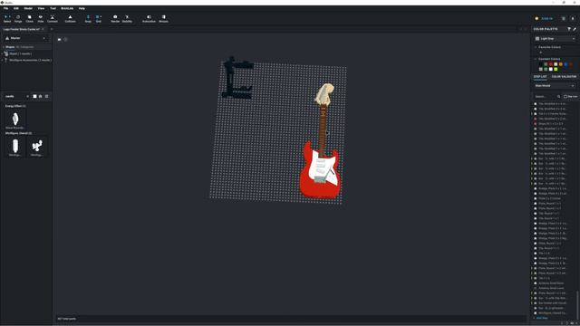Viewport: 580px width, 326px height.
Task: Click the Clone tool
Action: [30, 19]
